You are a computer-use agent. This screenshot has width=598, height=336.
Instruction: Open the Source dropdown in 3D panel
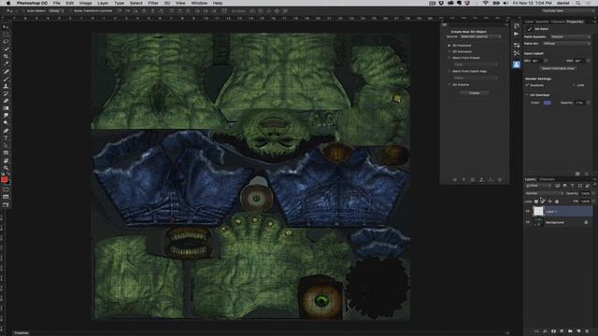tap(480, 36)
